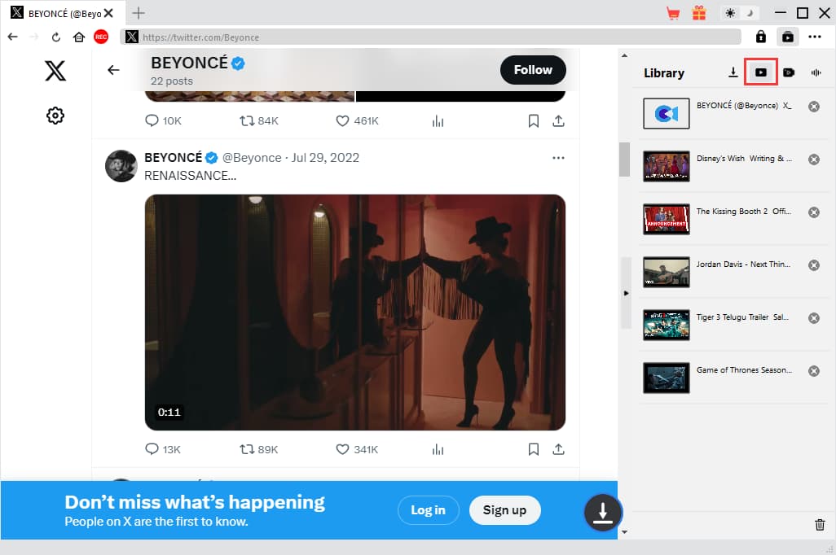
Task: Remove Jordan Davis item from library
Action: [814, 264]
